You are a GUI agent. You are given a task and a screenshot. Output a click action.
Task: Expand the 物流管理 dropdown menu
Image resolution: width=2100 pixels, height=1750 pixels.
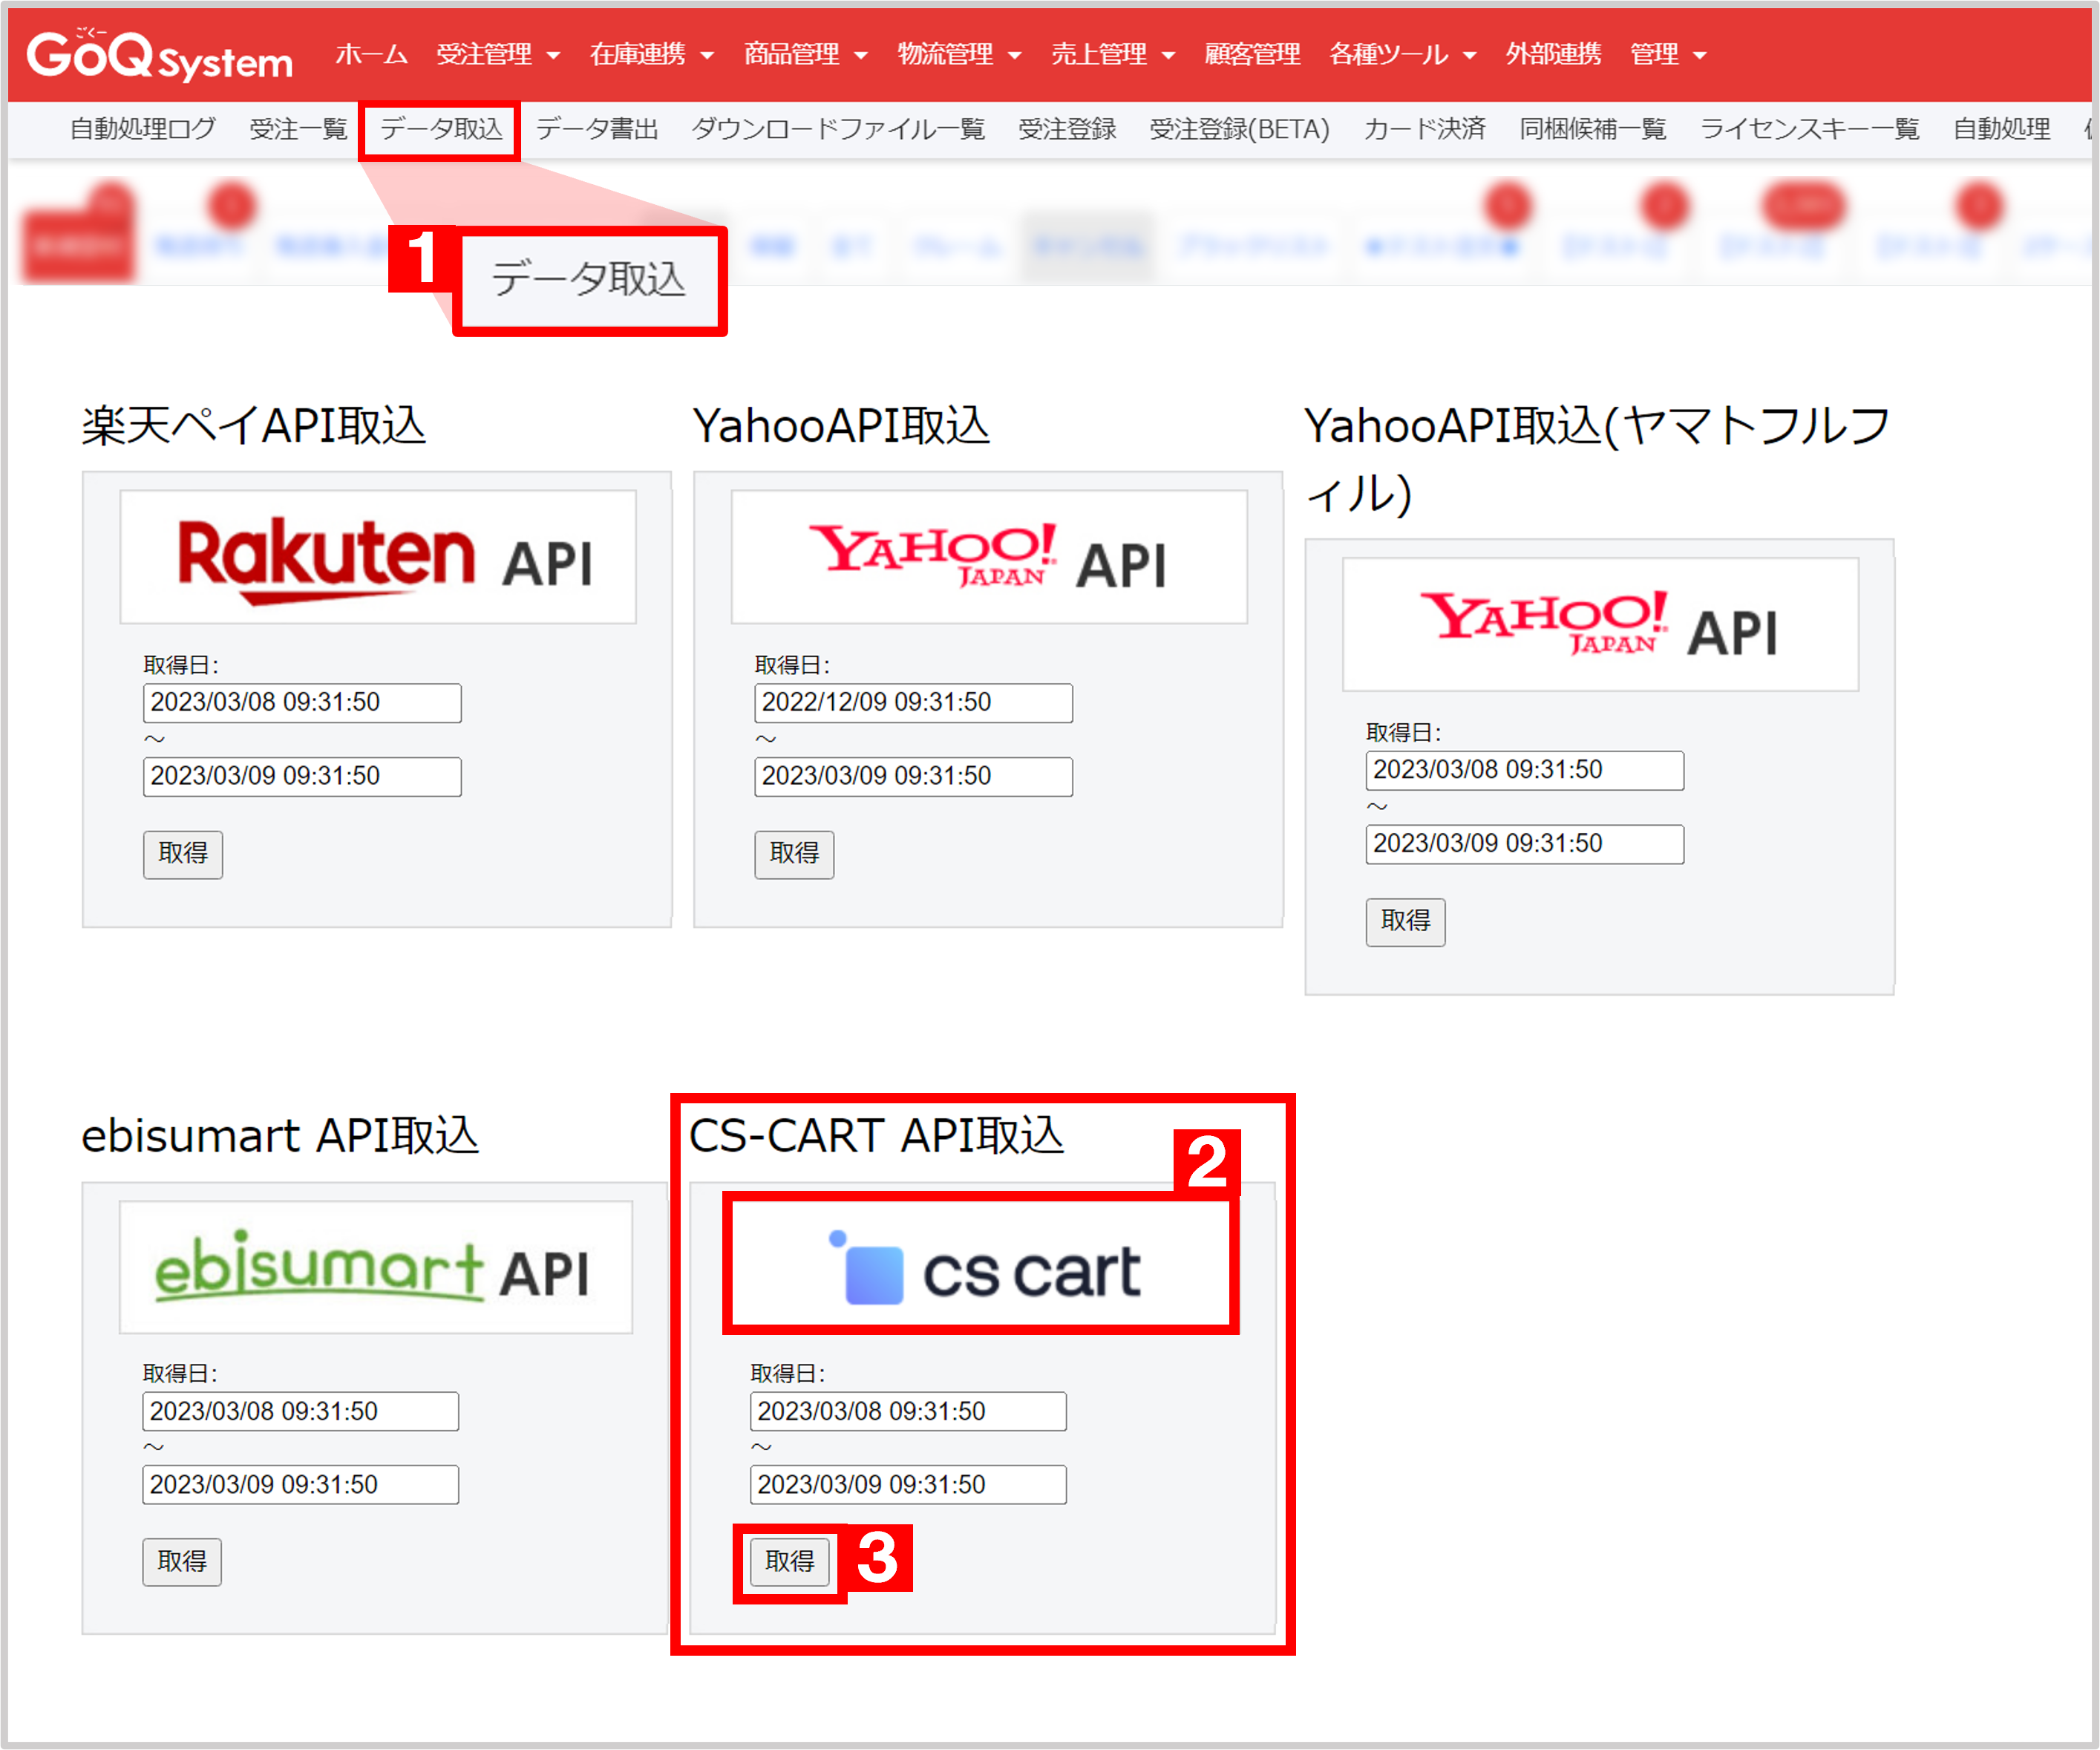tap(959, 54)
